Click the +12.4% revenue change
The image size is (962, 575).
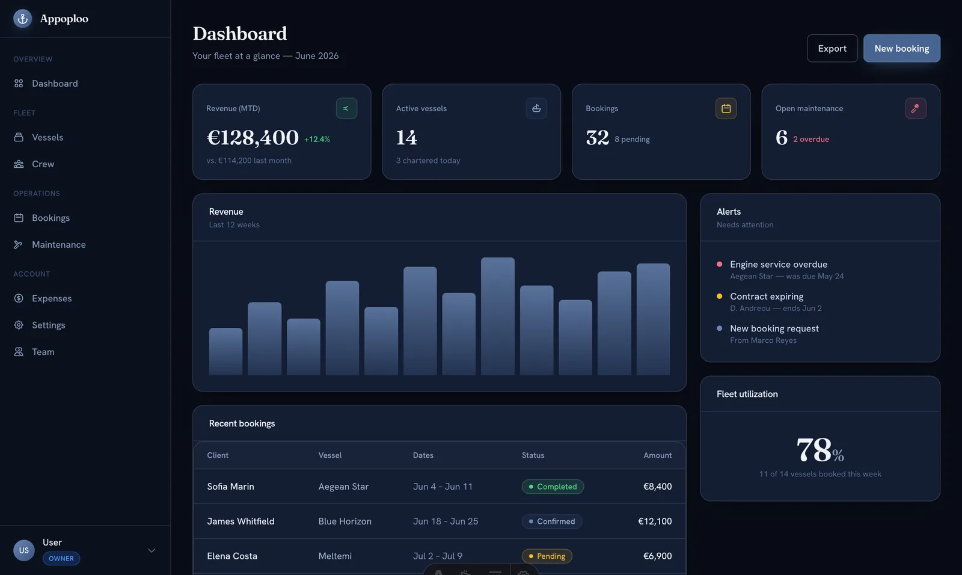pyautogui.click(x=317, y=140)
